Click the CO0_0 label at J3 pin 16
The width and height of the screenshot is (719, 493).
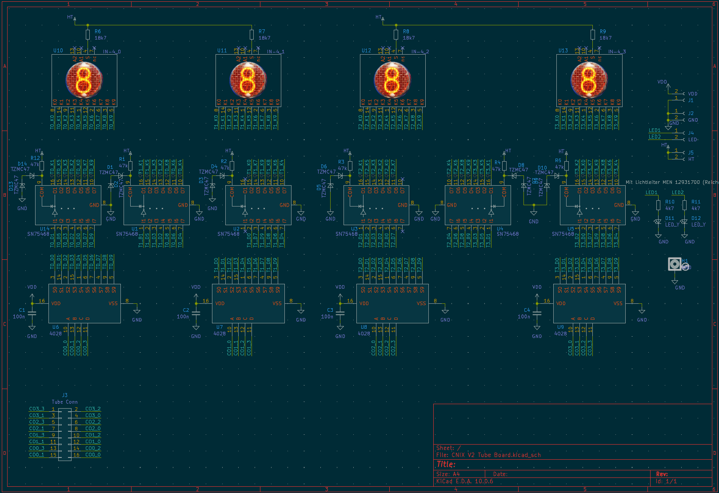tap(93, 455)
